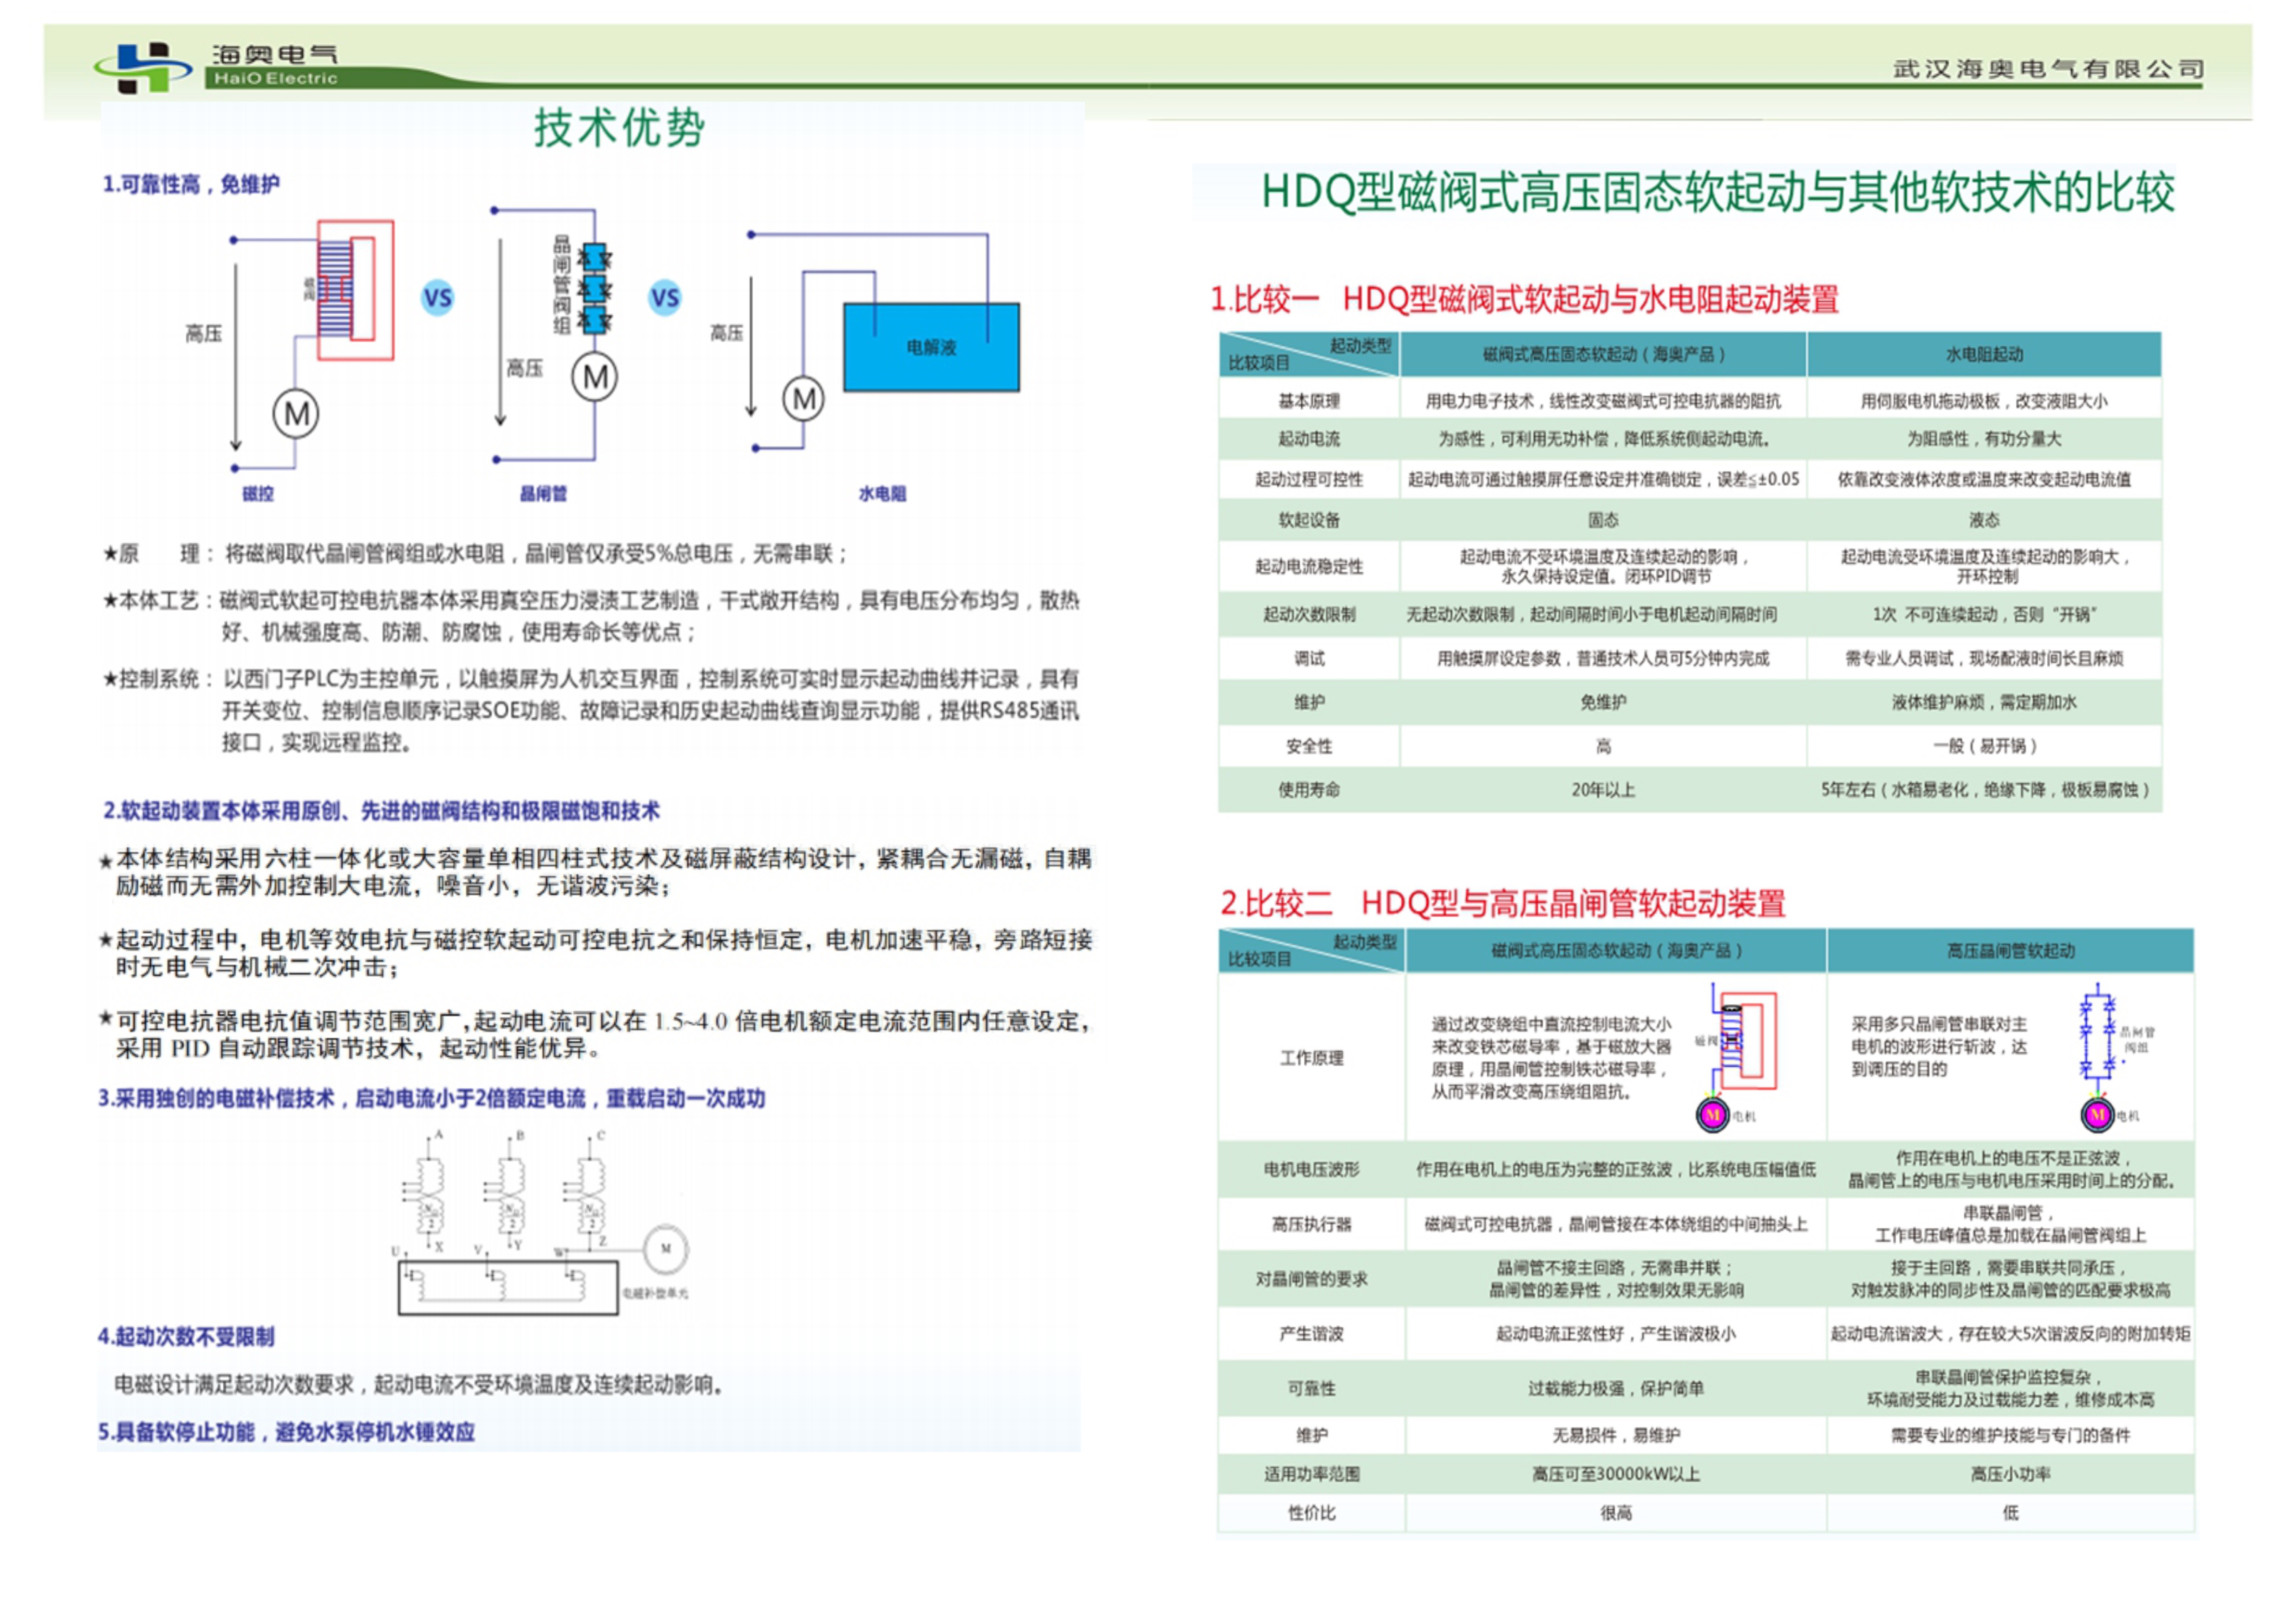Image resolution: width=2296 pixels, height=1623 pixels.
Task: Click the first VS badge beside magnetic-control diagram
Action: click(x=437, y=297)
